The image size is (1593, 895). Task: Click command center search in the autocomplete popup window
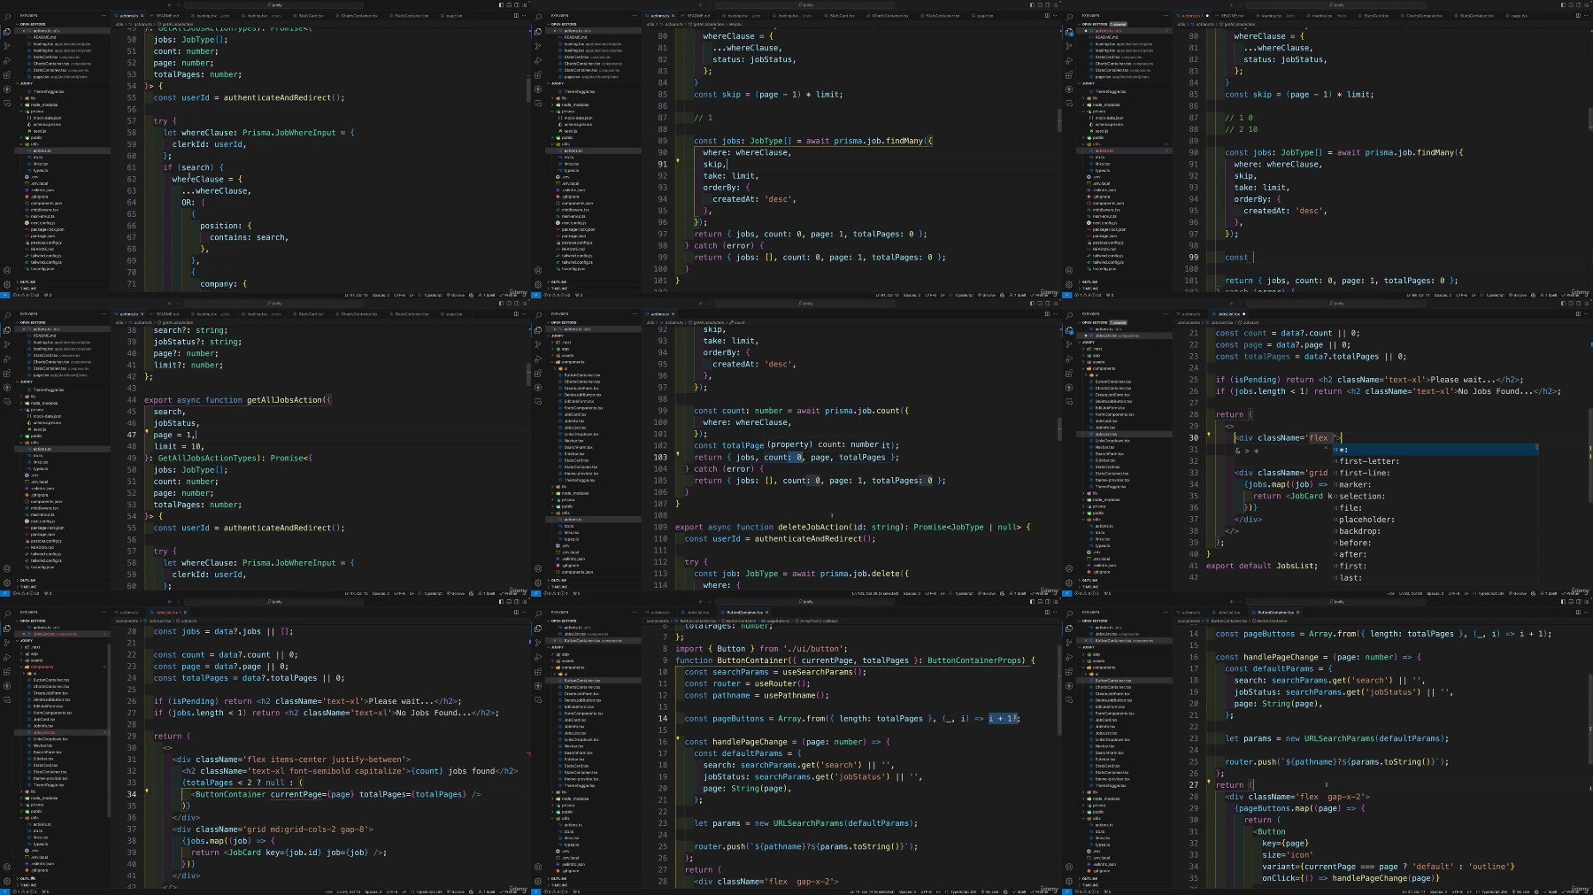[x=1335, y=304]
